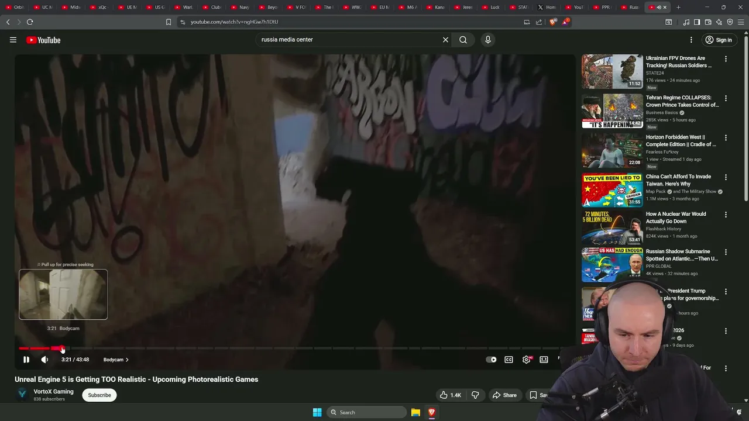Viewport: 749px width, 421px height.
Task: Toggle closed captions
Action: pyautogui.click(x=509, y=360)
